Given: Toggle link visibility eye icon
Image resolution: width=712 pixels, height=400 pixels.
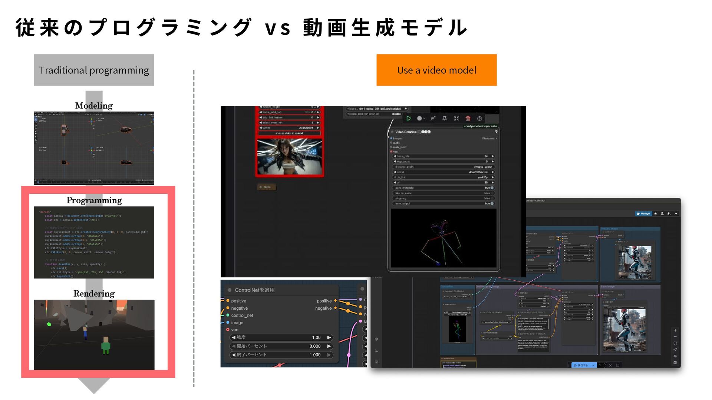Looking at the screenshot, I should pyautogui.click(x=675, y=356).
